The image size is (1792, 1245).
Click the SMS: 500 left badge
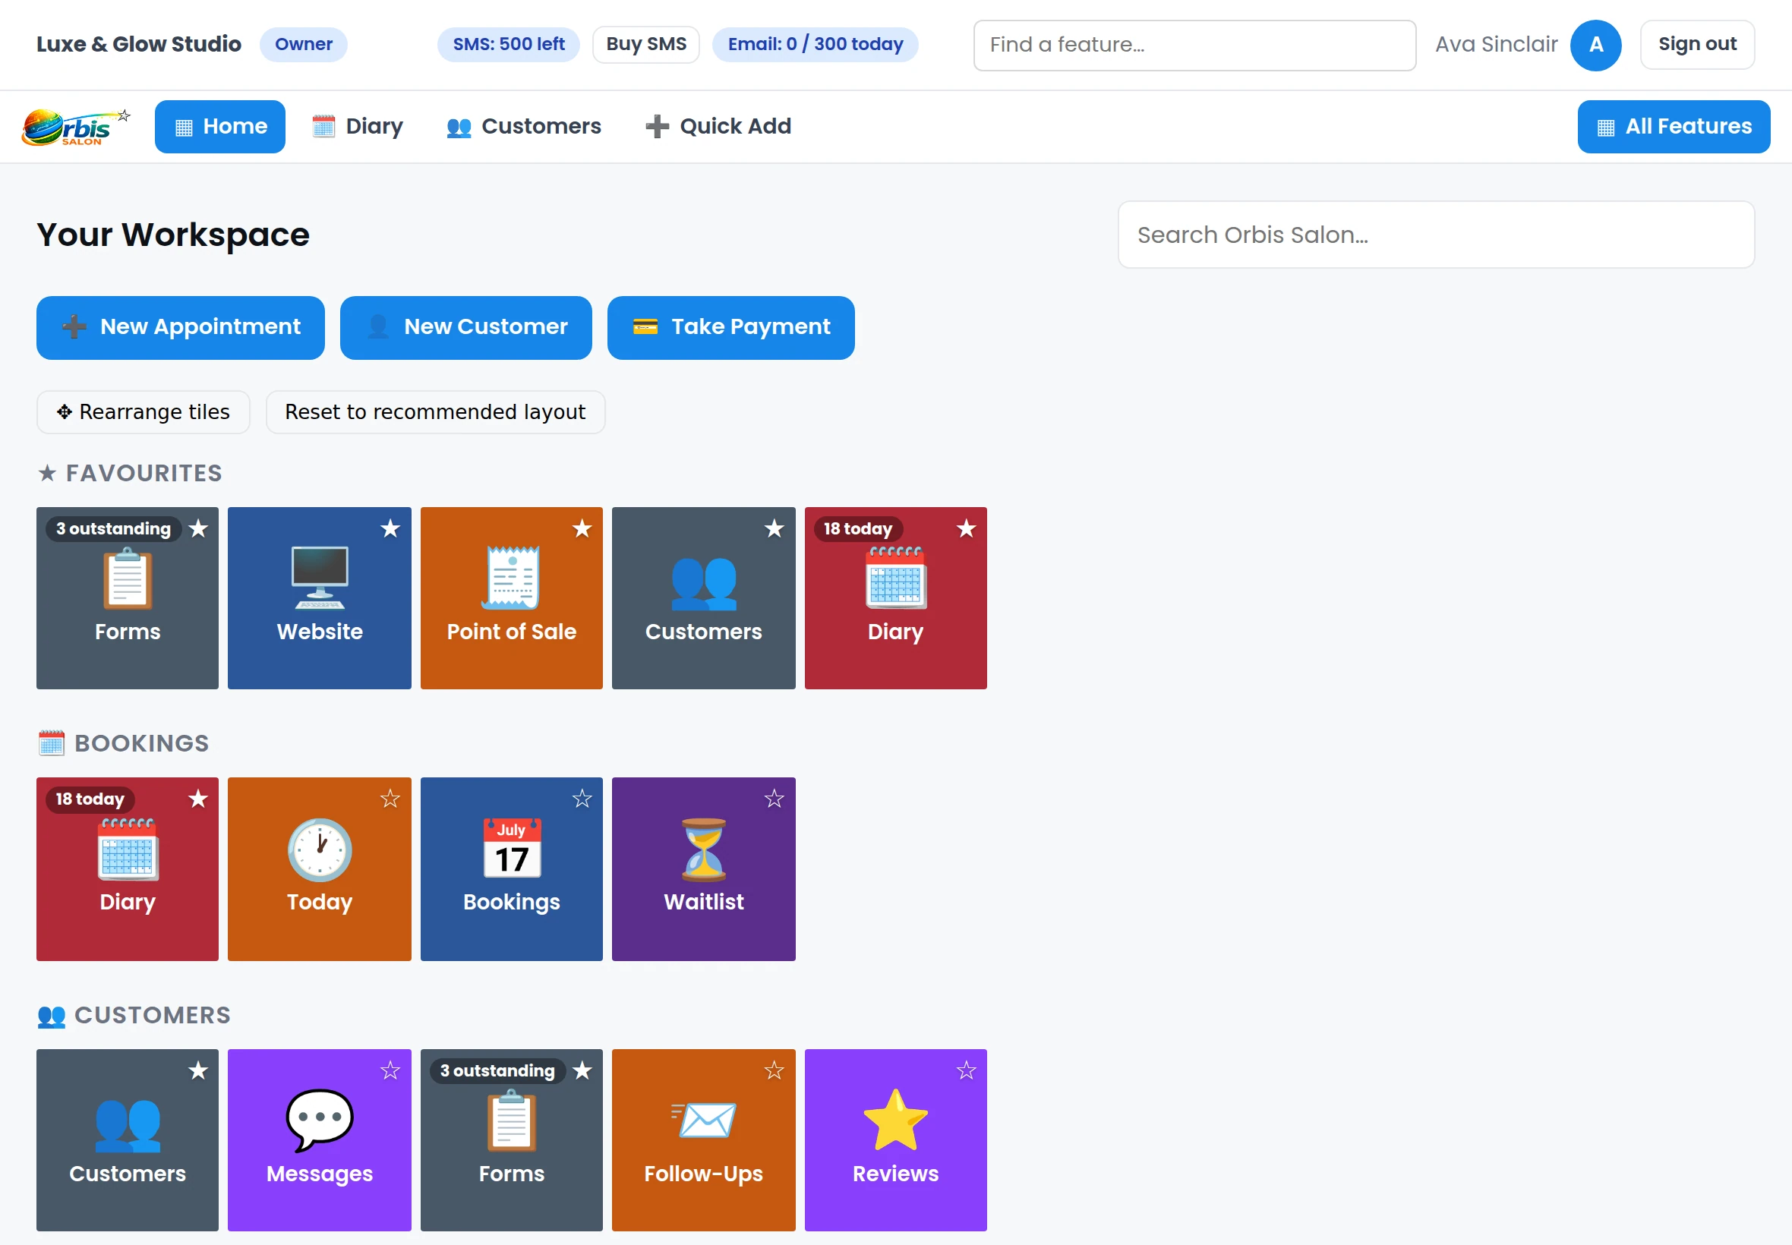[x=509, y=45]
